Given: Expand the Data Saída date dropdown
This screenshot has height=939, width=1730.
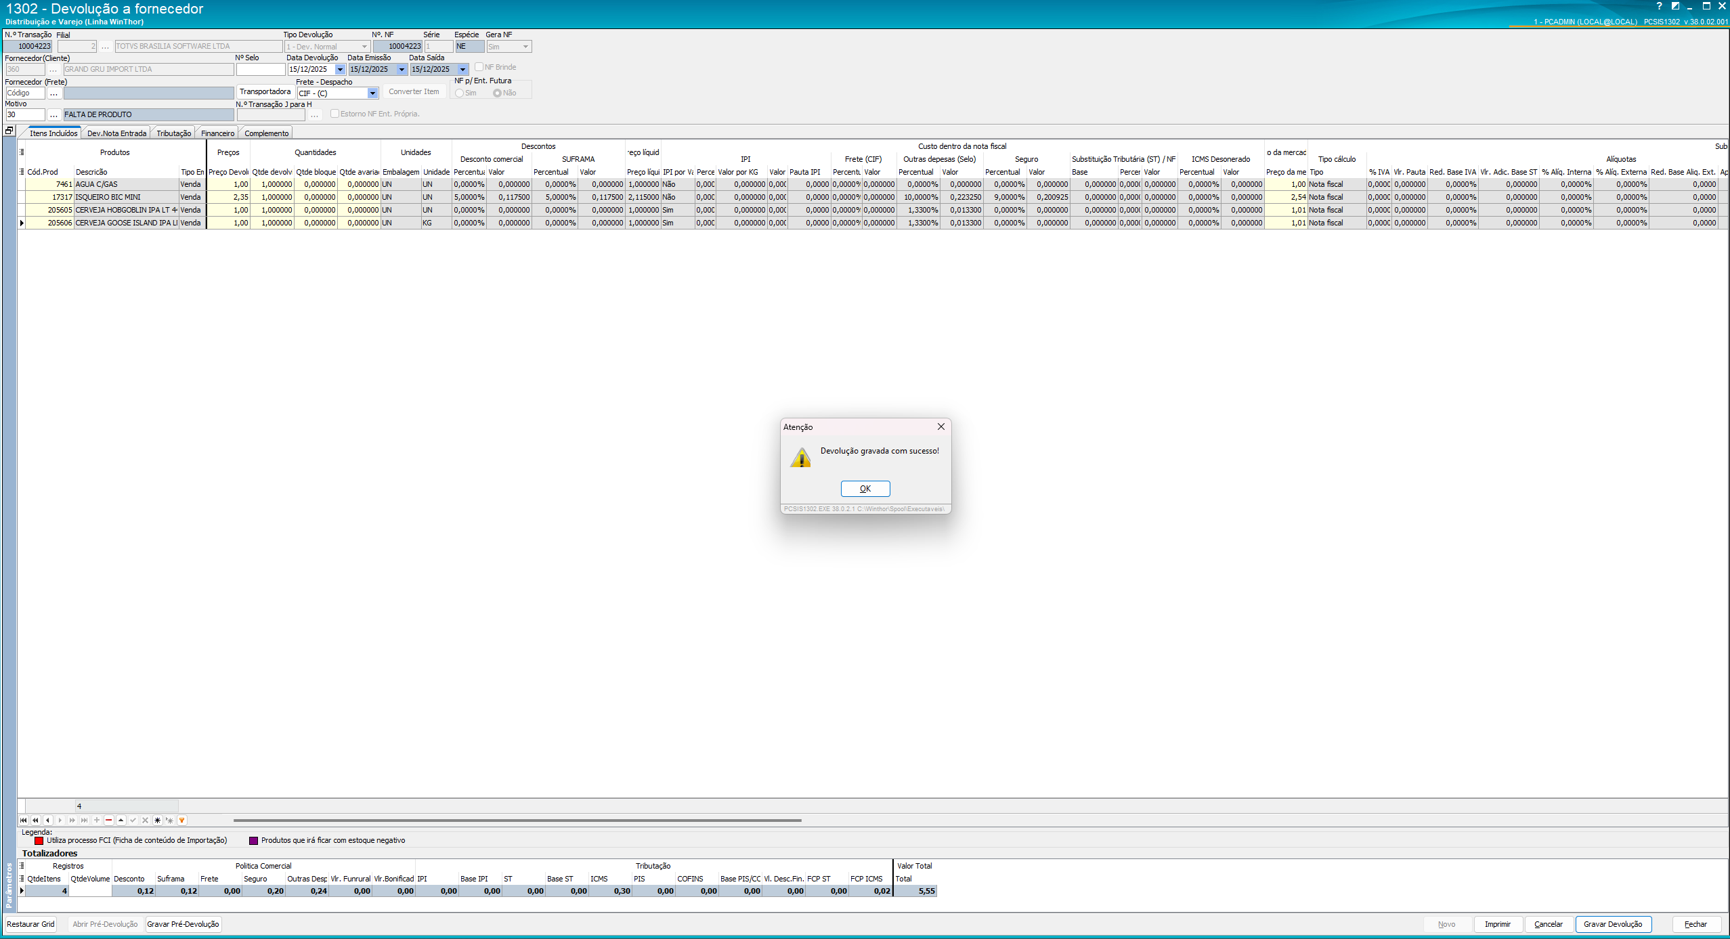Looking at the screenshot, I should tap(462, 70).
